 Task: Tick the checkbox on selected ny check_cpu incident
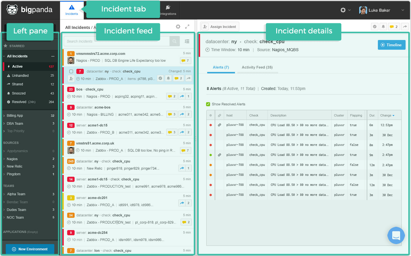(71, 71)
